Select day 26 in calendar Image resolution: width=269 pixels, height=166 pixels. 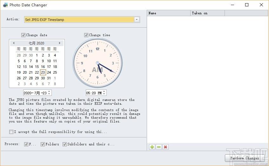tap(19, 78)
